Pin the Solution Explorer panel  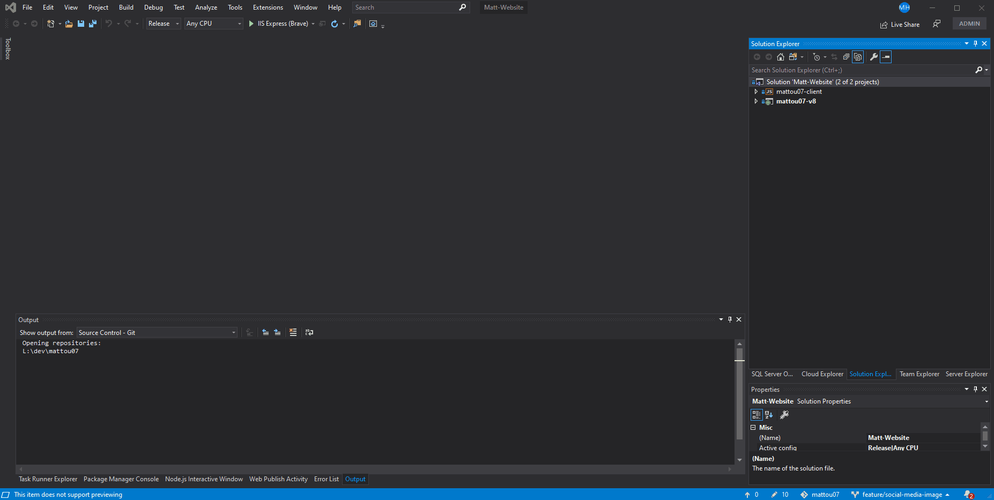(975, 44)
